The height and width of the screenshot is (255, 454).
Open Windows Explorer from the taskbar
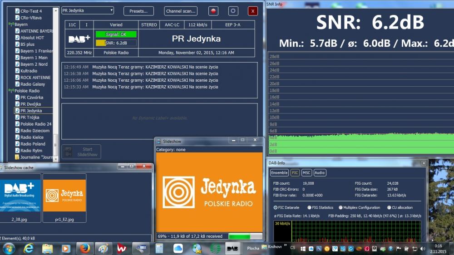[47, 249]
